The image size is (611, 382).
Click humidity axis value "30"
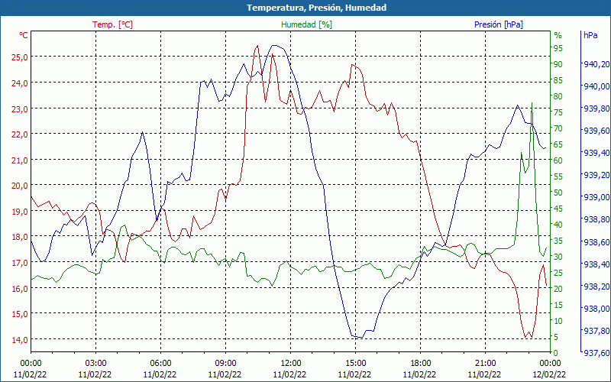(558, 257)
